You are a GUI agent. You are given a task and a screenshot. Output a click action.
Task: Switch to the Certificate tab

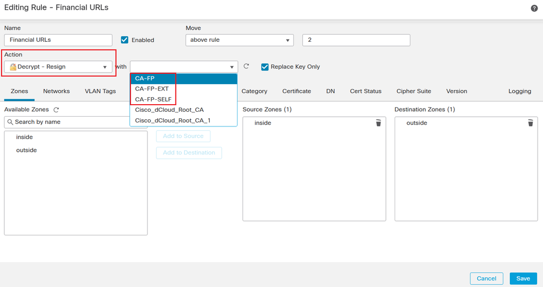pos(296,91)
